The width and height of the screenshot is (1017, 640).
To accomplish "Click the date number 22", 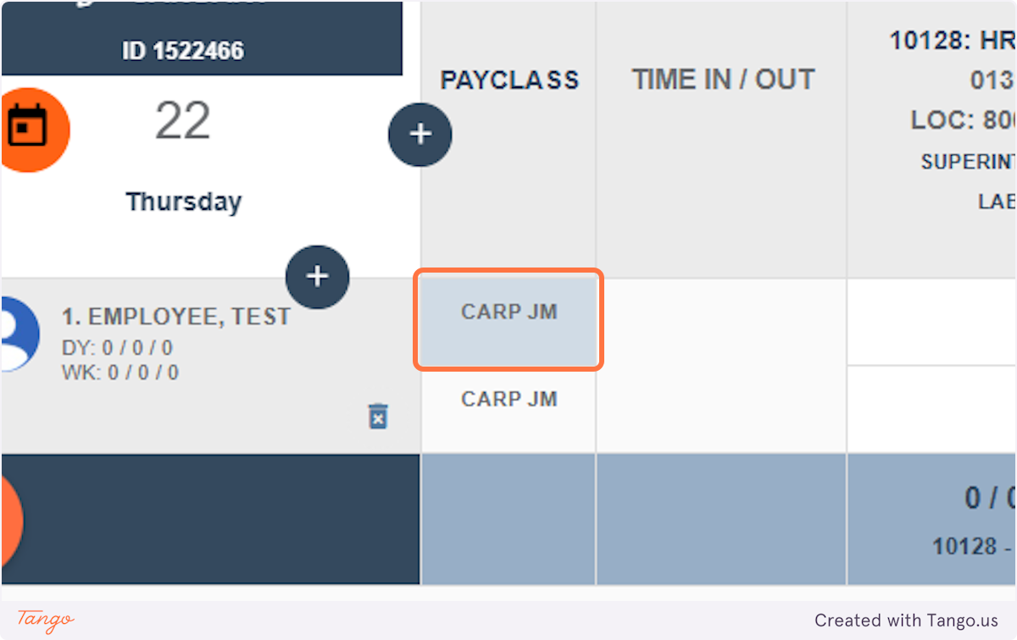I will click(x=182, y=122).
